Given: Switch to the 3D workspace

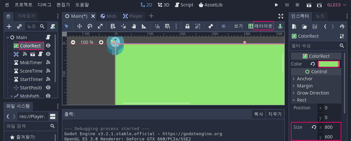Looking at the screenshot, I should (x=164, y=5).
